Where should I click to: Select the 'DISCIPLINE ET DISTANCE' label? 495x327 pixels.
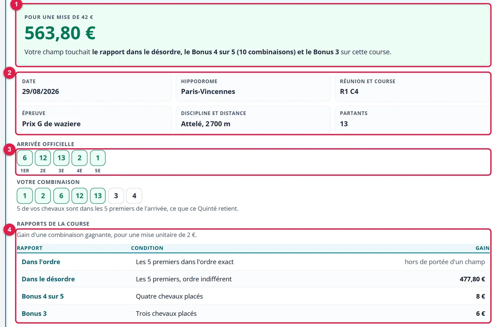[x=213, y=113]
